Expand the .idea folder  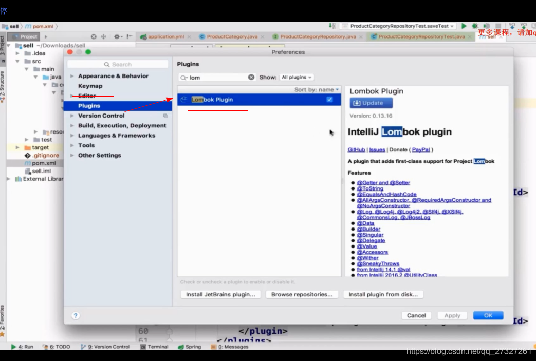17,53
